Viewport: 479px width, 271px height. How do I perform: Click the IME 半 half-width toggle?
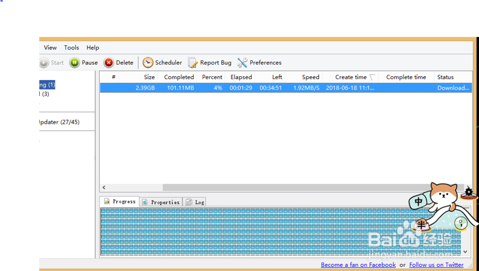click(x=422, y=225)
